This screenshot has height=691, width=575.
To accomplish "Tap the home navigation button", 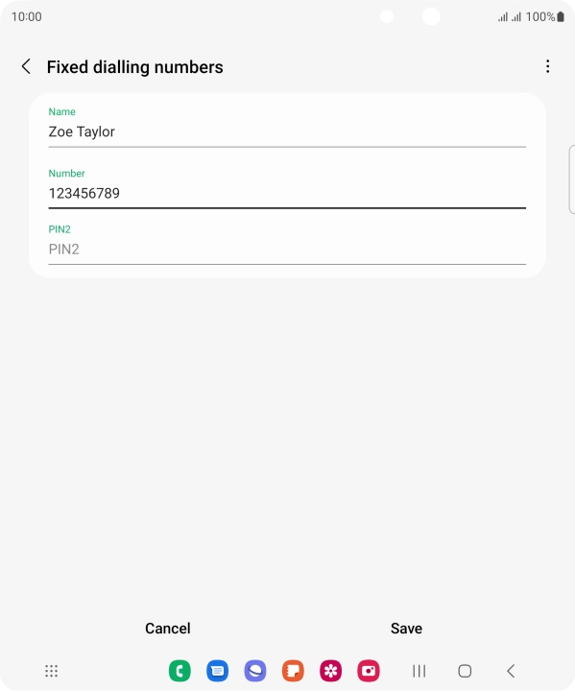I will (x=465, y=671).
